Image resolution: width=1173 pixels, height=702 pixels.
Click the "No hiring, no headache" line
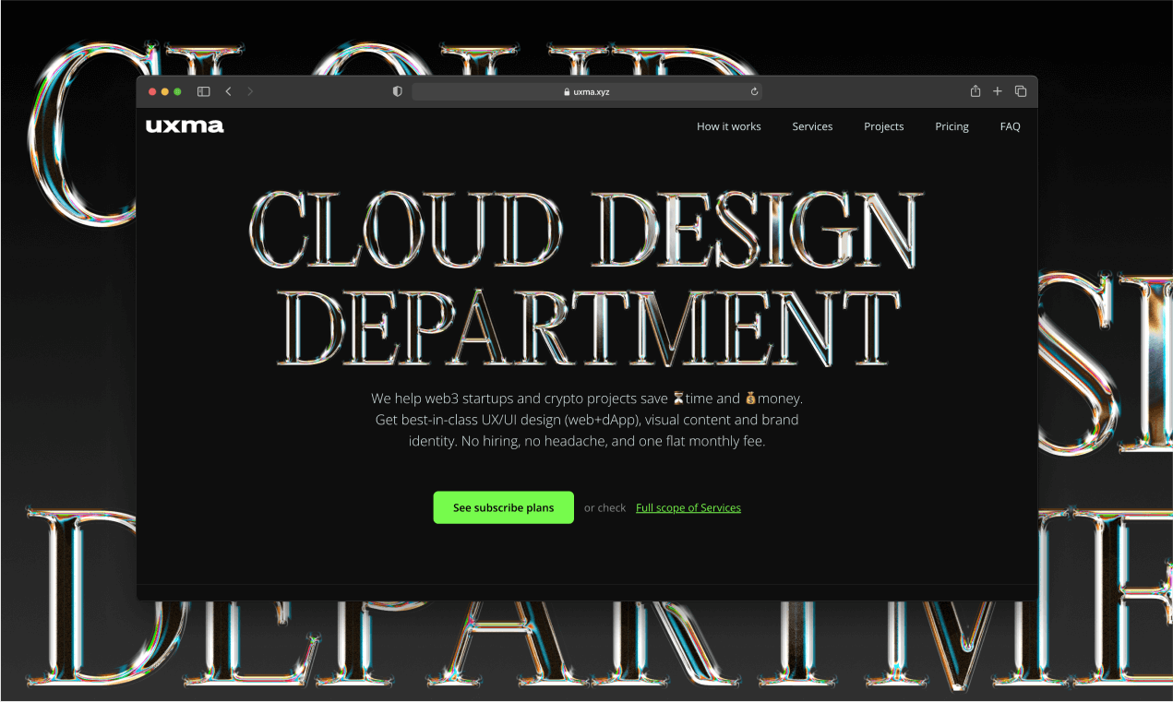click(x=587, y=441)
